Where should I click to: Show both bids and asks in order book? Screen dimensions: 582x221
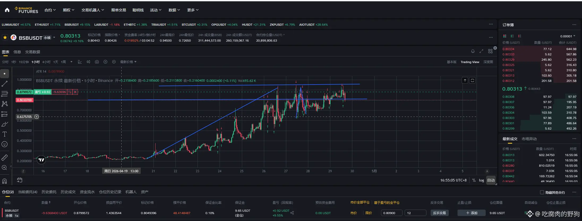(505, 36)
